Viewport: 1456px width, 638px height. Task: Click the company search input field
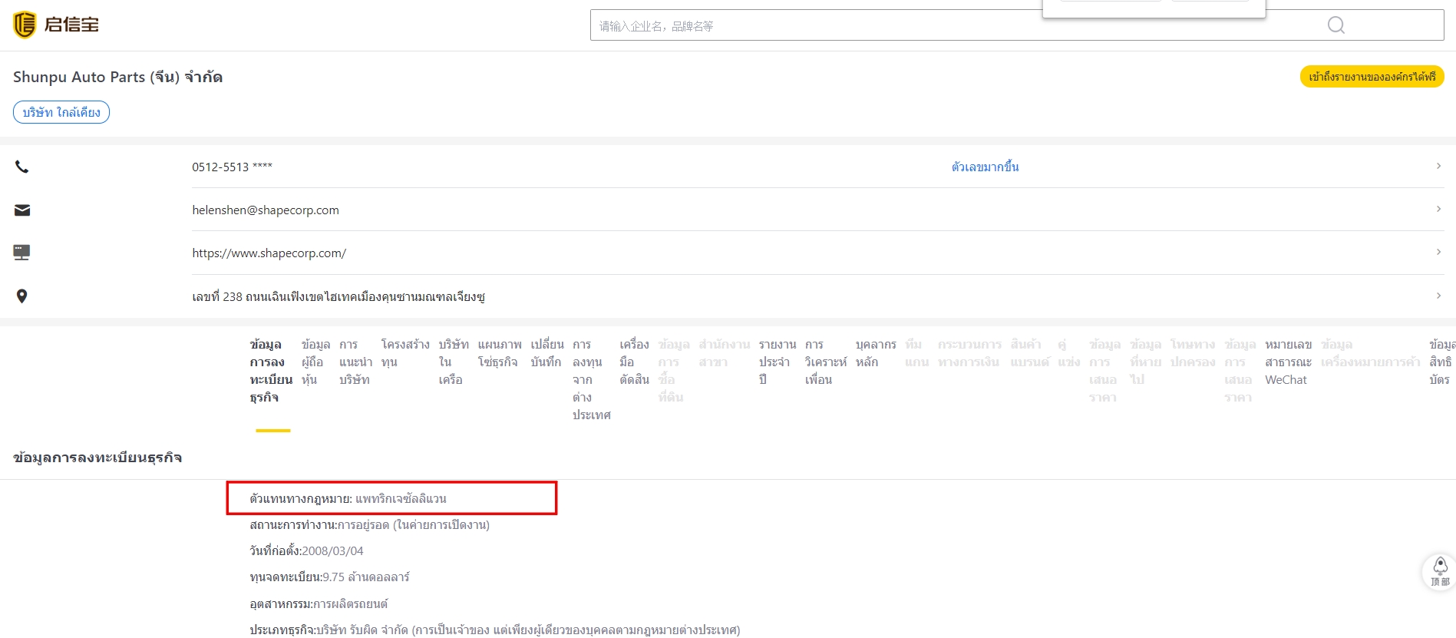click(952, 26)
